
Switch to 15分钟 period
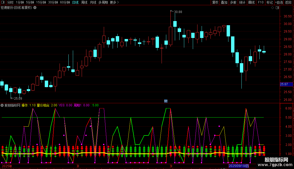click(x=41, y=2)
